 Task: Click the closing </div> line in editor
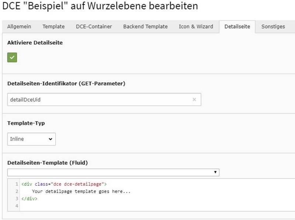pos(29,199)
